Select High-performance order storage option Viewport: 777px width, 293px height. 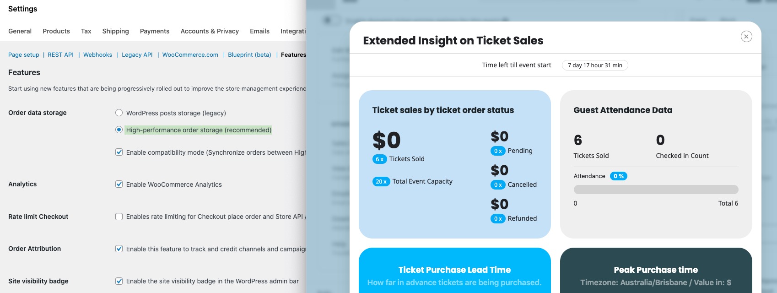click(119, 130)
